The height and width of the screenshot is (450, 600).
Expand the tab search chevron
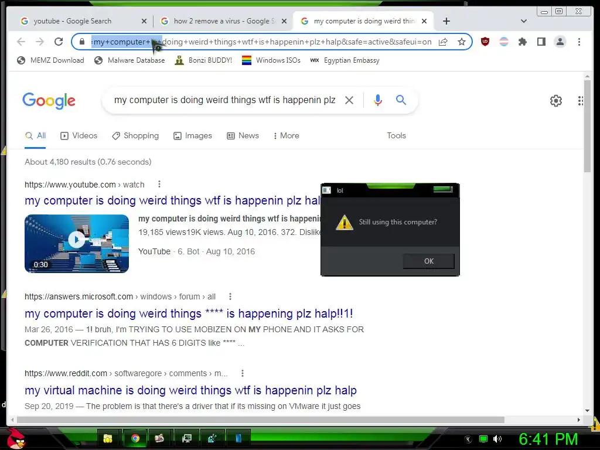[524, 21]
